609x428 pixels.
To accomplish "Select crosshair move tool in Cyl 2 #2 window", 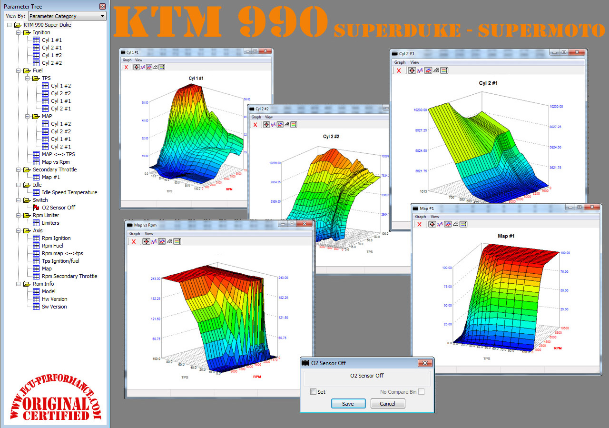I will pos(266,124).
